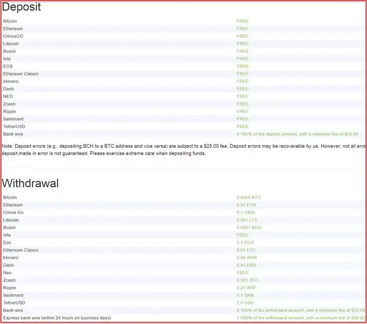Click the FREE value for Iota withdrawal
Viewport: 367px width, 324px height.
[243, 235]
